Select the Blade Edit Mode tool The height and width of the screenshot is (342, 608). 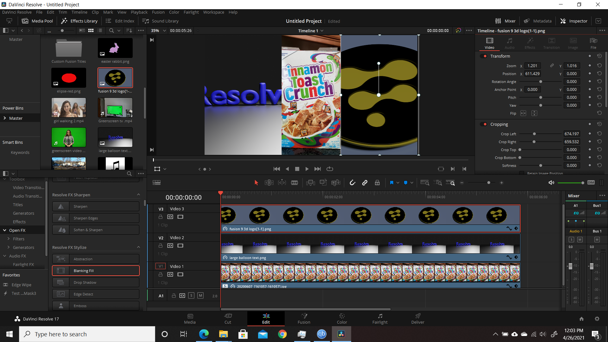point(294,183)
